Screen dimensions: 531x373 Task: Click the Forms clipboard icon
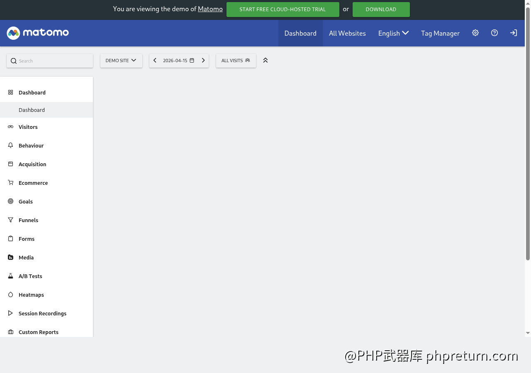11,239
